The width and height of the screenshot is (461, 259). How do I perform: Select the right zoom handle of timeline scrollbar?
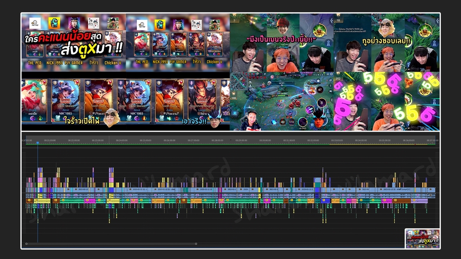pos(196,244)
